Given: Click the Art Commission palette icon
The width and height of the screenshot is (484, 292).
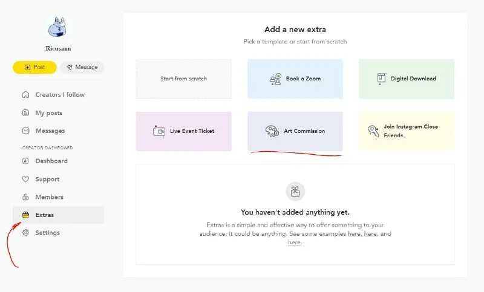Looking at the screenshot, I should pyautogui.click(x=272, y=131).
